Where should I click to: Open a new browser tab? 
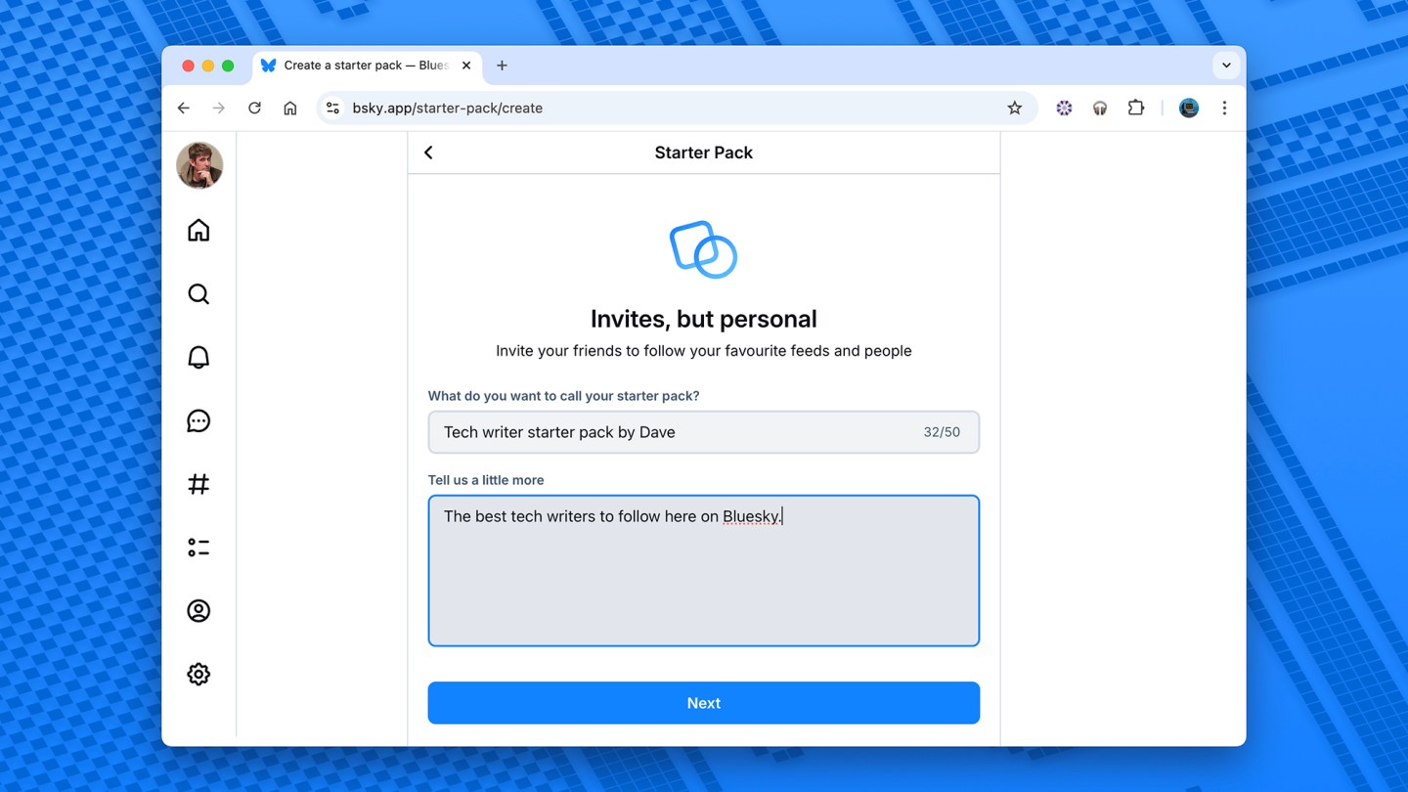point(502,66)
